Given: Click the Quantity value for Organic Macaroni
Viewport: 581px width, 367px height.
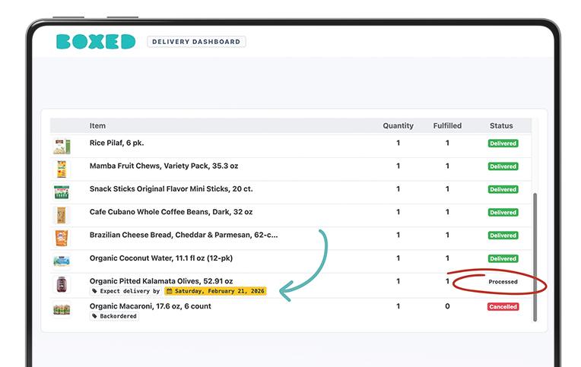Looking at the screenshot, I should pos(398,306).
